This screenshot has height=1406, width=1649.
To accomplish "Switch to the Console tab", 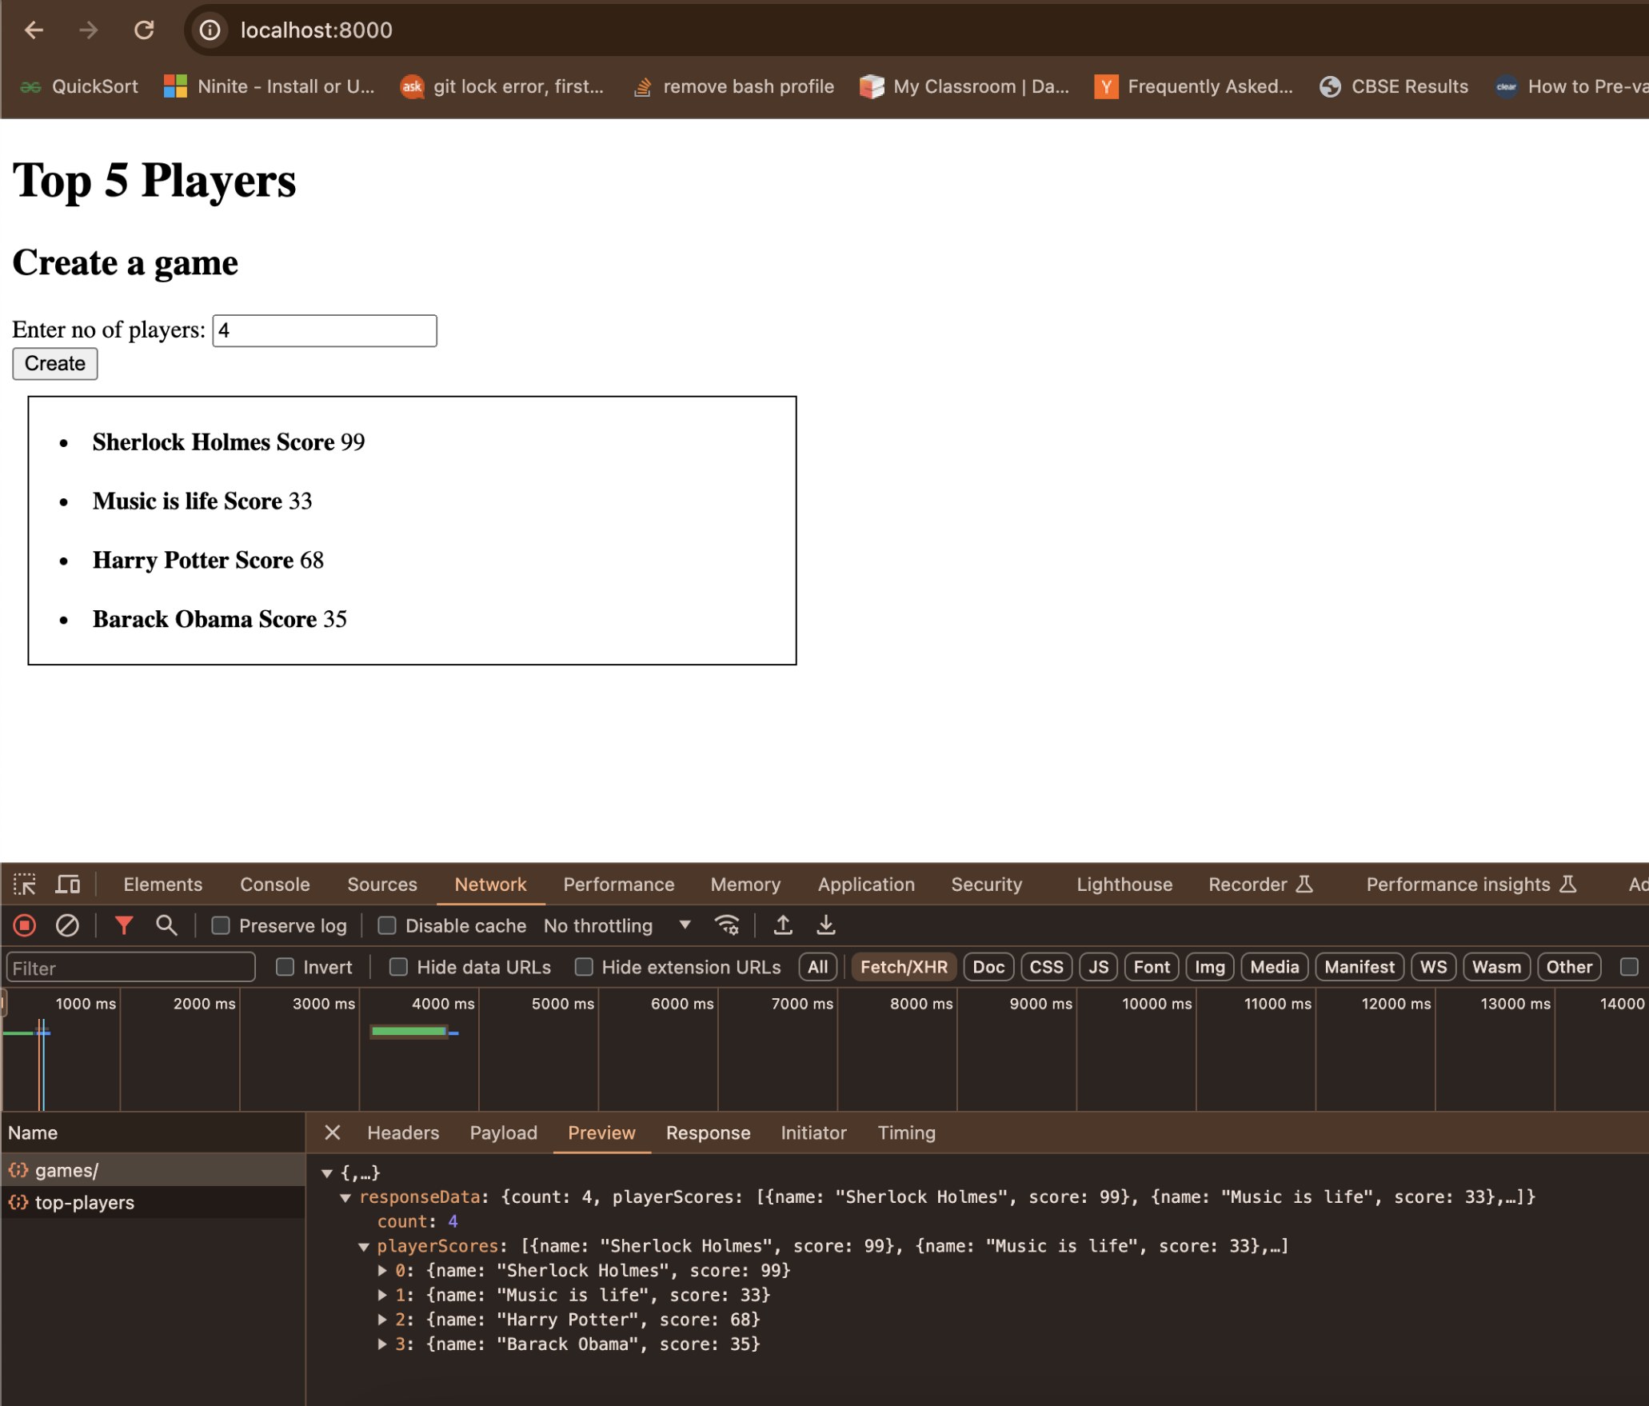I will (274, 884).
